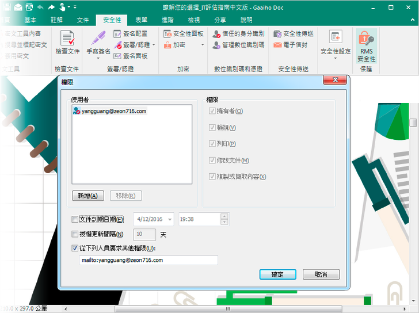Click the touch mode hand icon
This screenshot has height=313, width=419.
click(62, 7)
